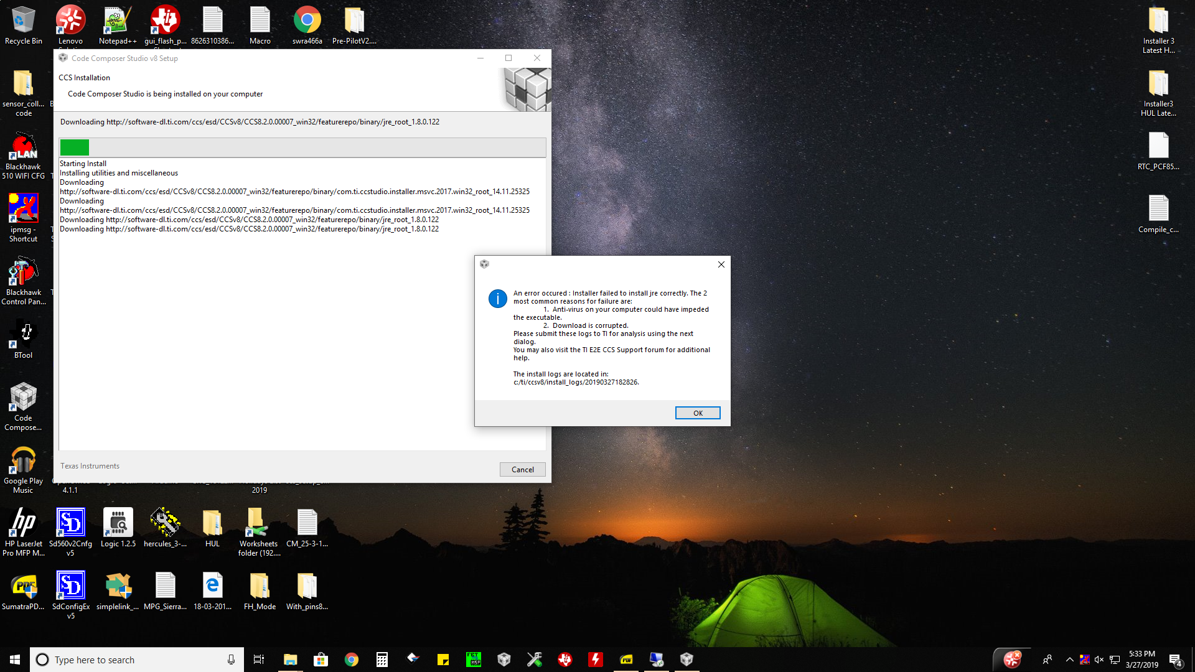Open Chrome from the taskbar

click(352, 660)
